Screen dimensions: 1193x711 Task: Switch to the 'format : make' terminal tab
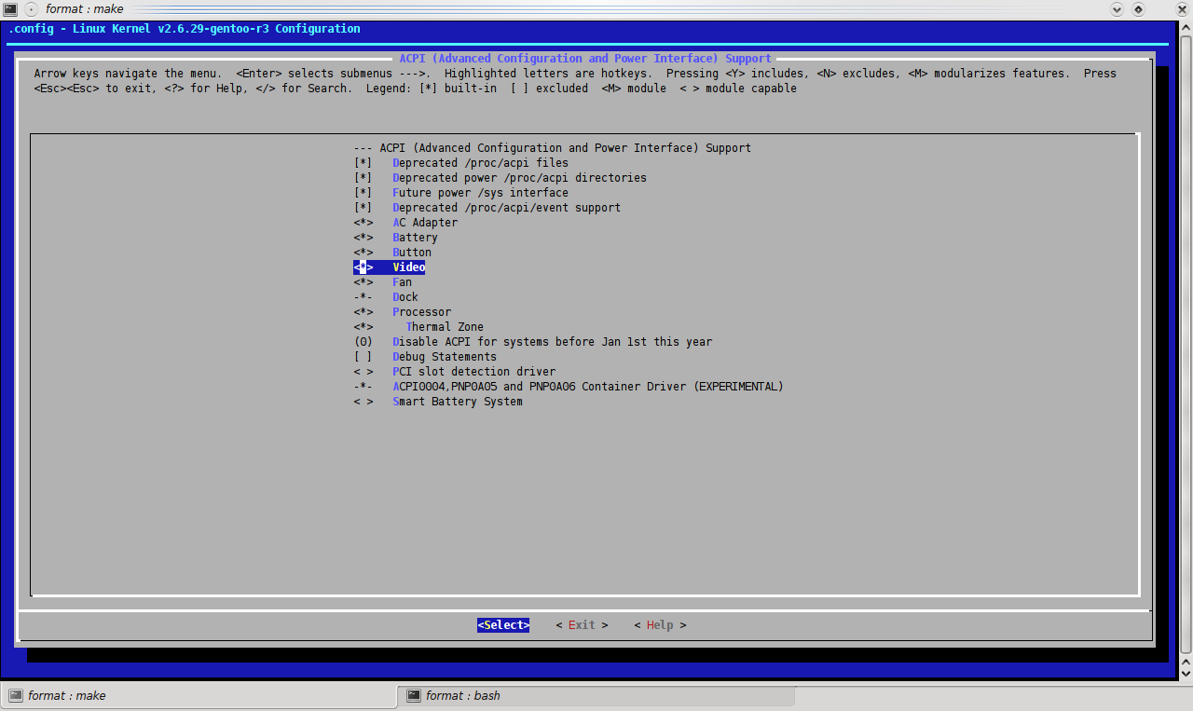(x=199, y=695)
